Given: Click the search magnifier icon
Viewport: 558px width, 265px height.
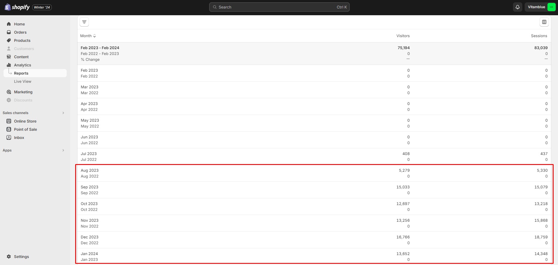Looking at the screenshot, I should 215,7.
